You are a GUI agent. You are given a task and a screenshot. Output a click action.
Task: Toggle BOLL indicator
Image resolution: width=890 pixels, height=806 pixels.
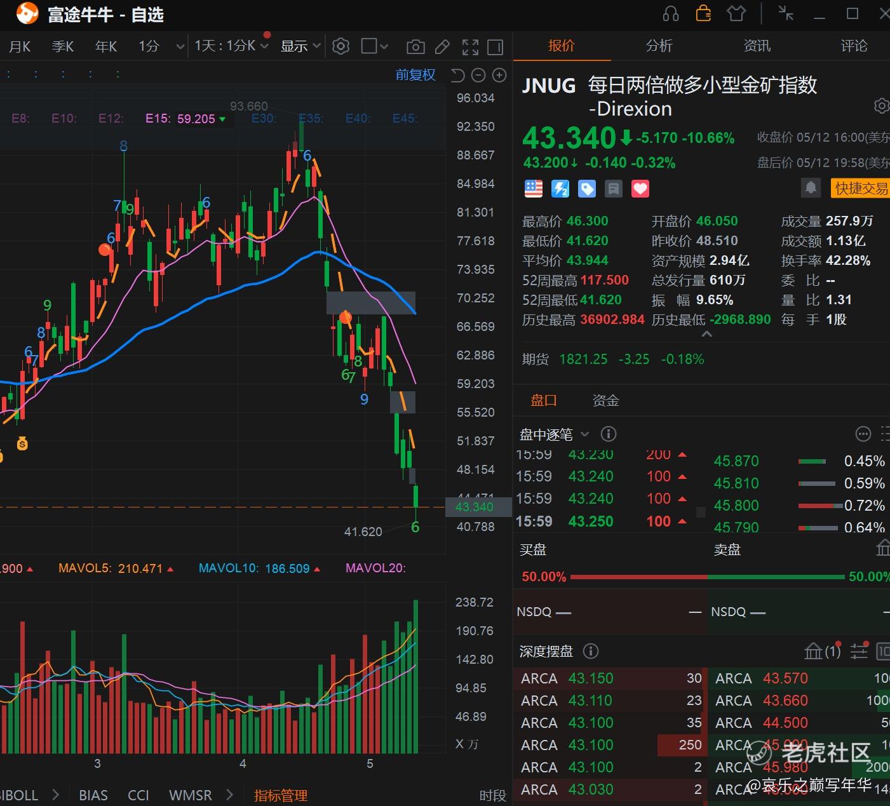(20, 795)
